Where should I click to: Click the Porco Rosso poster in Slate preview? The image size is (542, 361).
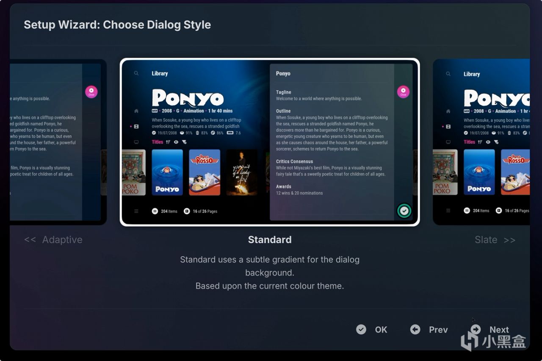coord(515,172)
